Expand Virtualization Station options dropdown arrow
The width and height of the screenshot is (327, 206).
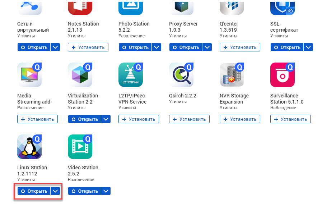[x=106, y=119]
